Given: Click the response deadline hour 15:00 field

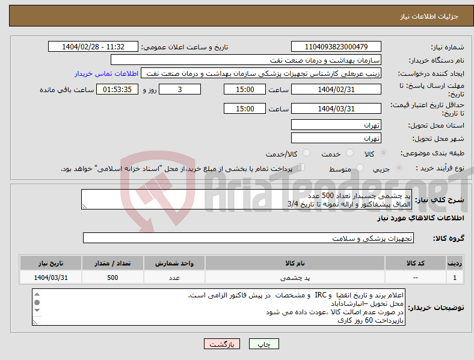Looking at the screenshot, I should (245, 89).
